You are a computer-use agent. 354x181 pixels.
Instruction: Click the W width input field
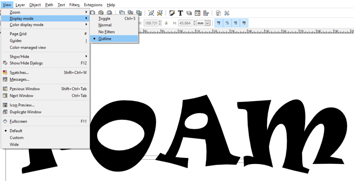coord(151,23)
